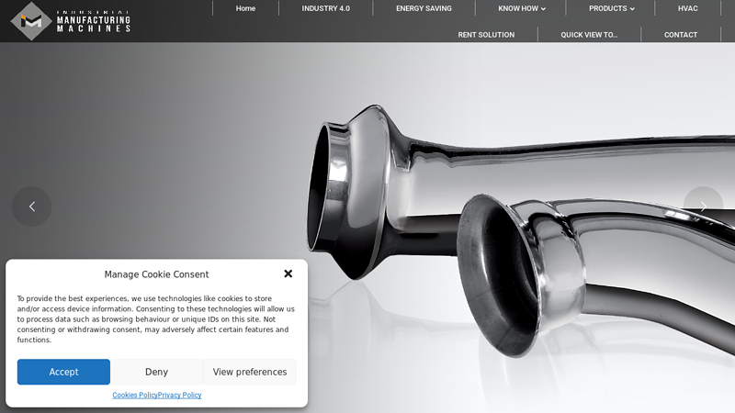Expand the KNOW HOW dropdown chevron

(543, 9)
